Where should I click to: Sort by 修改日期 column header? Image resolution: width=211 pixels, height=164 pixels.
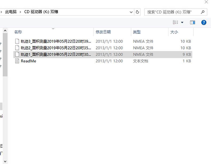click(x=103, y=32)
